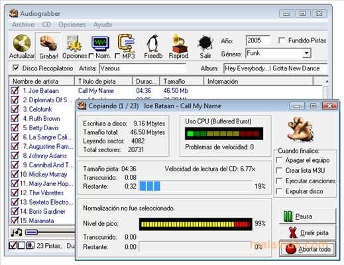Image resolution: width=344 pixels, height=265 pixels.
Task: Click the Audiograbber title bar app icon
Action: (x=13, y=13)
